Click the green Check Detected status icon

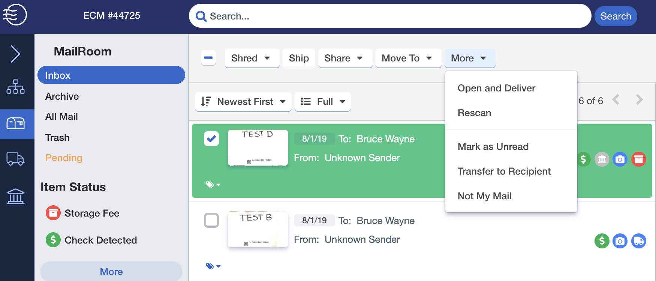click(53, 240)
